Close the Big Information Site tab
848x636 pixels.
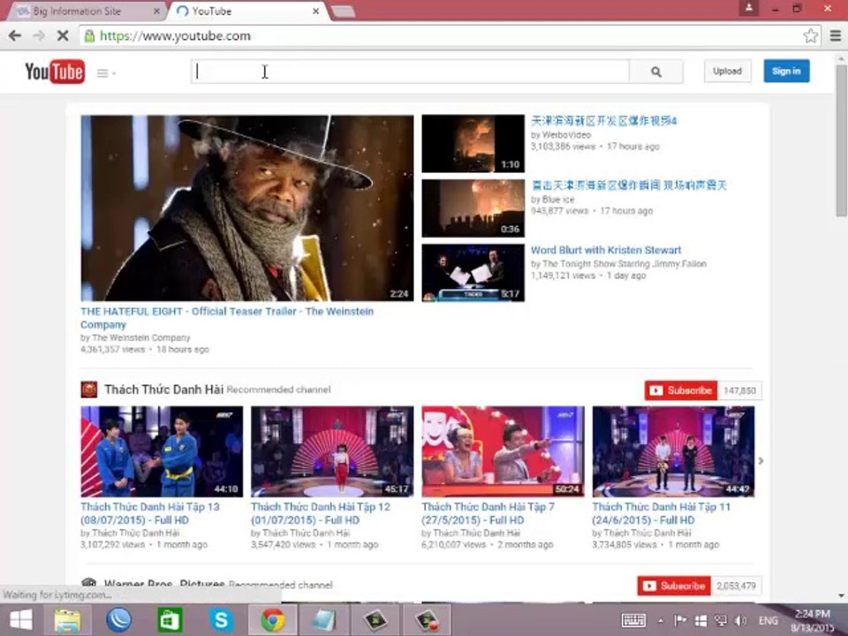(x=156, y=11)
